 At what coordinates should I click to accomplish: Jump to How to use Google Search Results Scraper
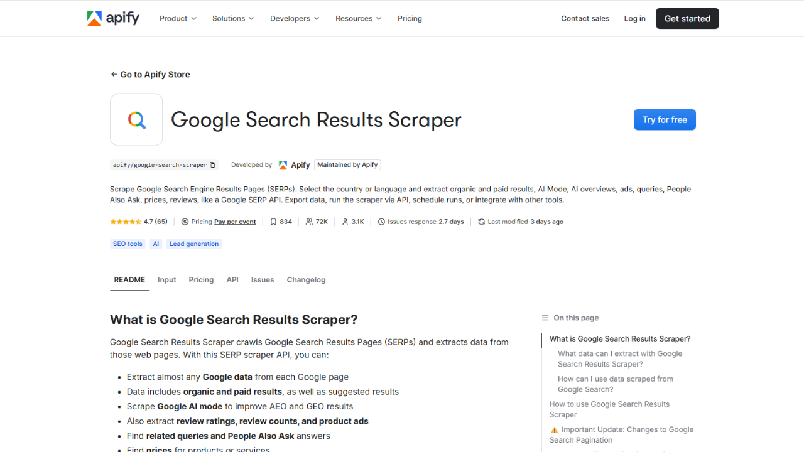609,409
